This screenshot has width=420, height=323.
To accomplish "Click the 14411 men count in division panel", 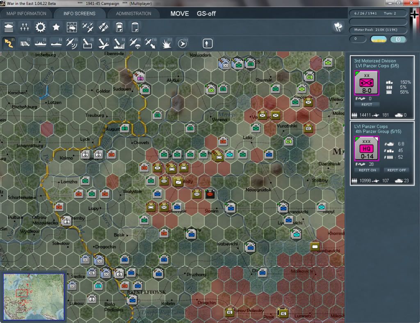I will pyautogui.click(x=365, y=115).
